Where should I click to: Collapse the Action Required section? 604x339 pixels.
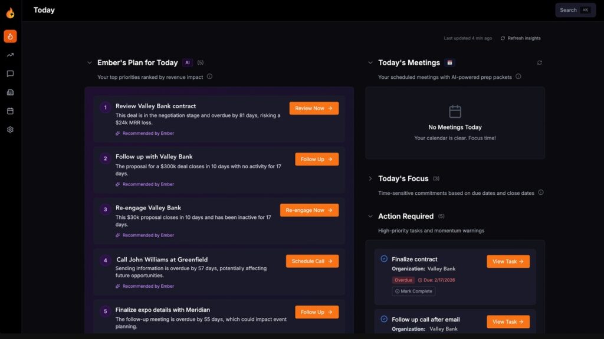(370, 217)
